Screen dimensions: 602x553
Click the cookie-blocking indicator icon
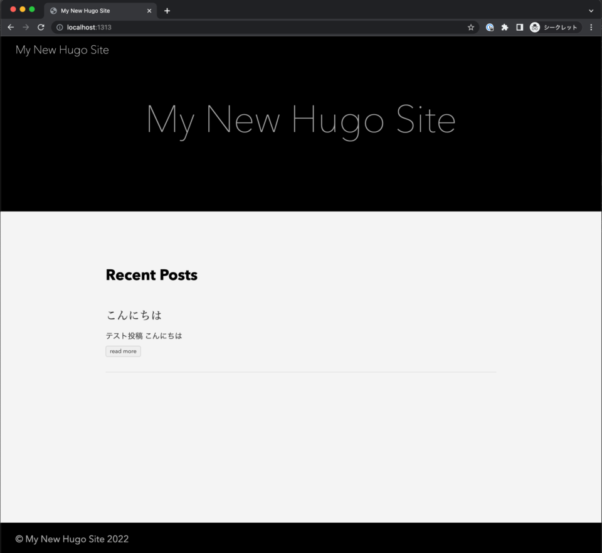[489, 27]
